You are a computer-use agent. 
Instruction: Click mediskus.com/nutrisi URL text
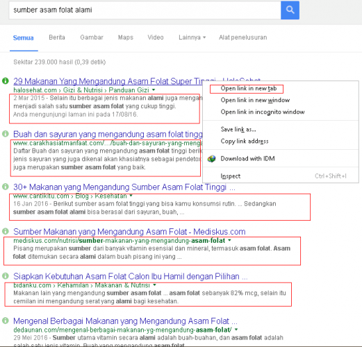point(119,241)
